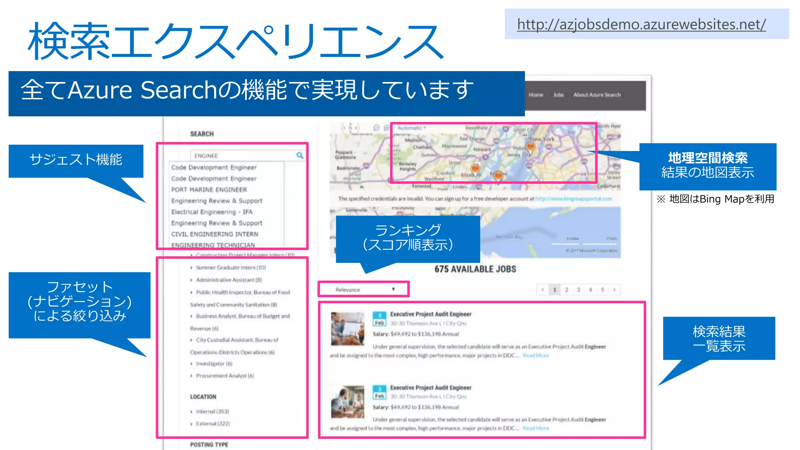Go to results page 3

(x=579, y=289)
